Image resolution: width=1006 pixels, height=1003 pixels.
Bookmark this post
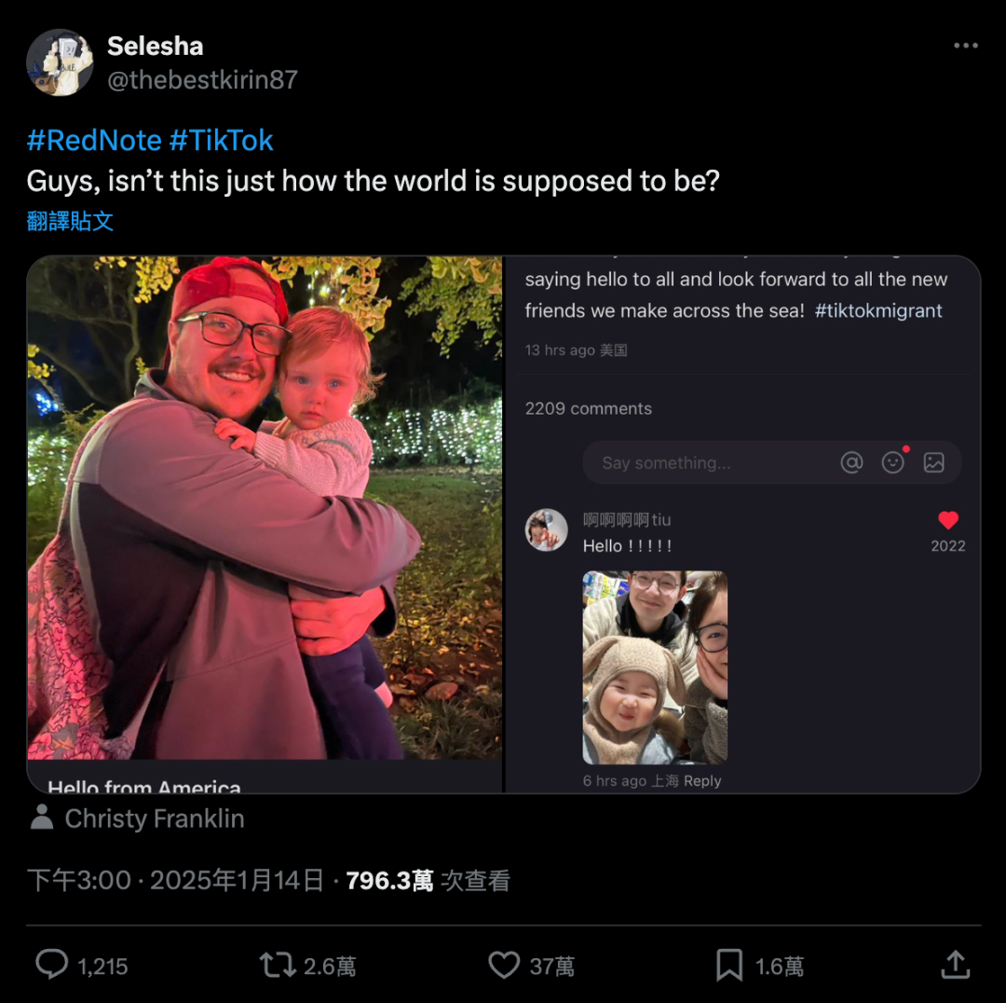point(729,965)
